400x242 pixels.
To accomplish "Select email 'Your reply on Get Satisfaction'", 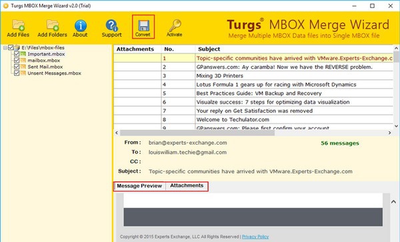I will pyautogui.click(x=253, y=111).
